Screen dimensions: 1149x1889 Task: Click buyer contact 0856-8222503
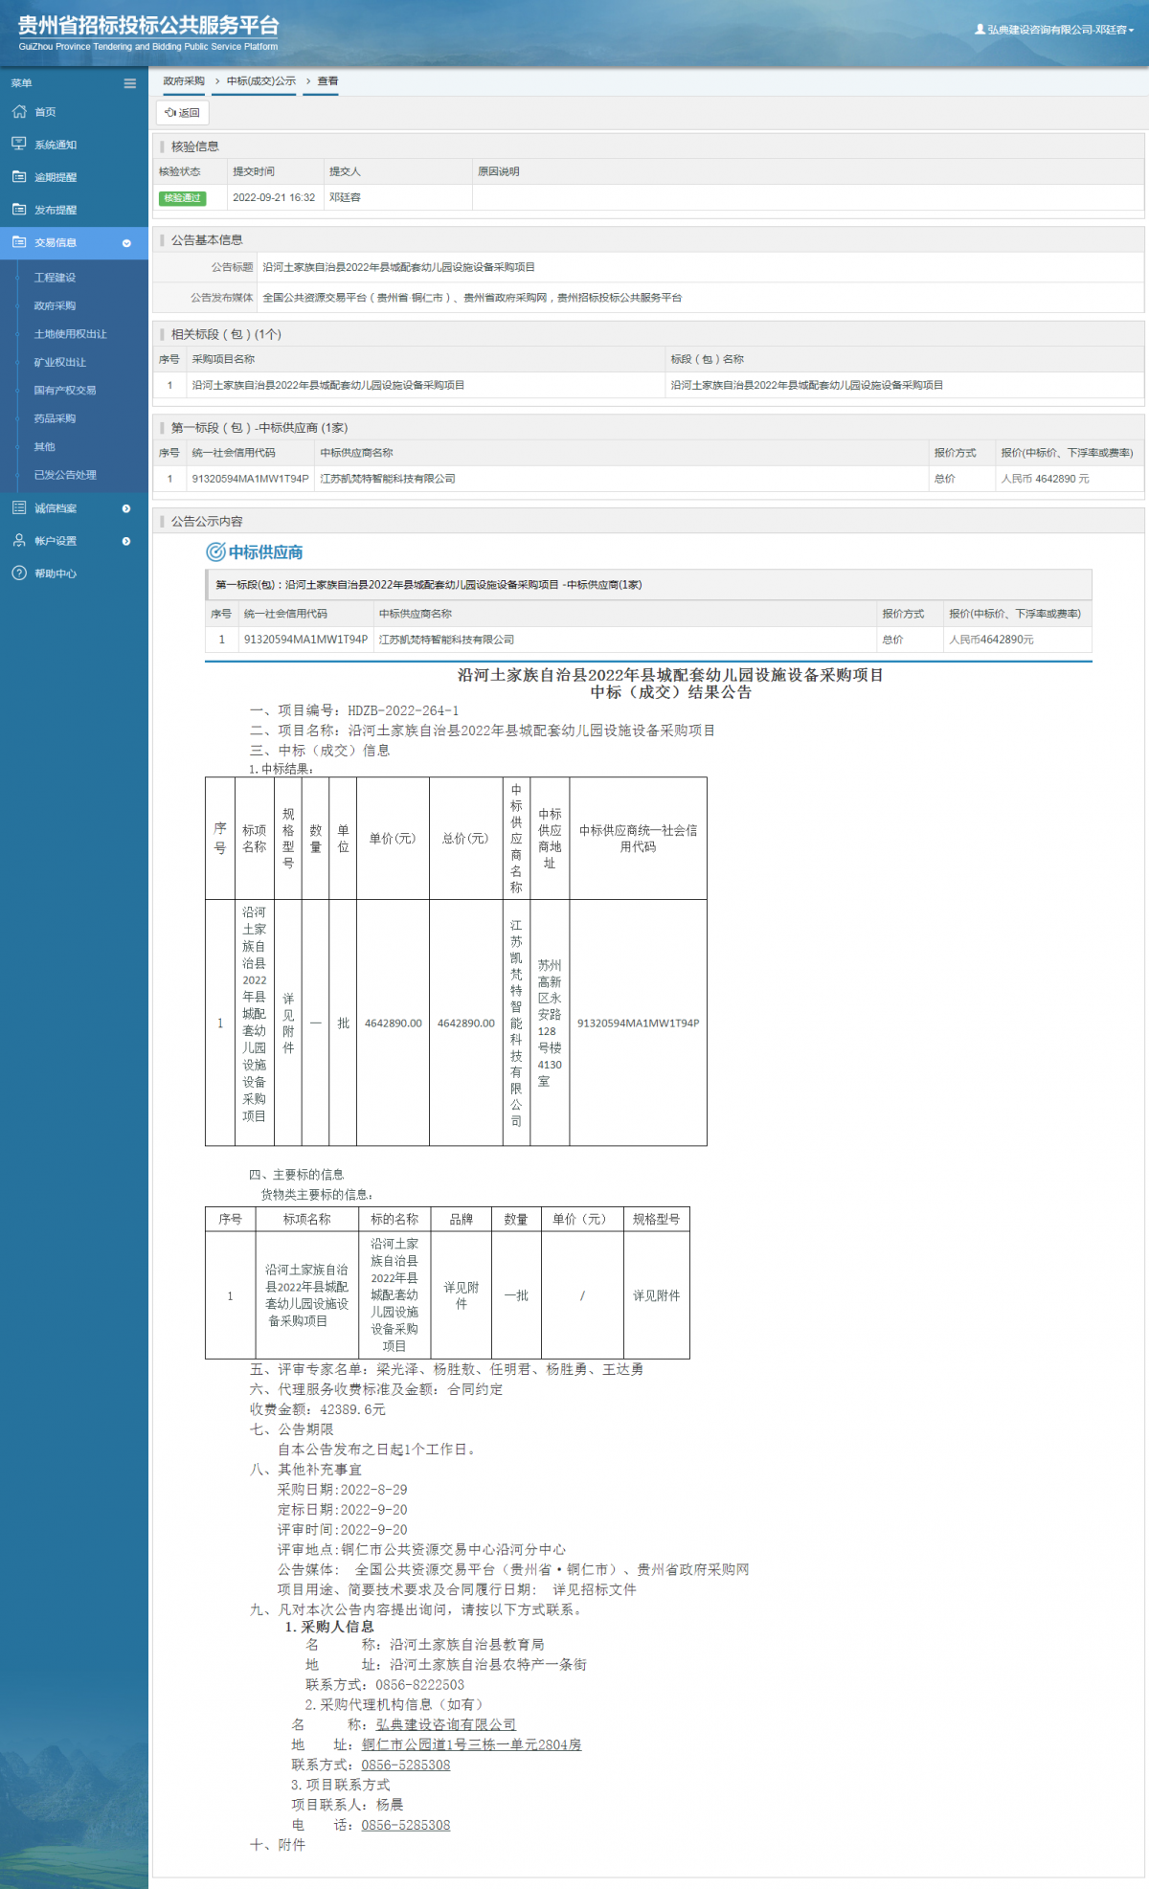419,1684
